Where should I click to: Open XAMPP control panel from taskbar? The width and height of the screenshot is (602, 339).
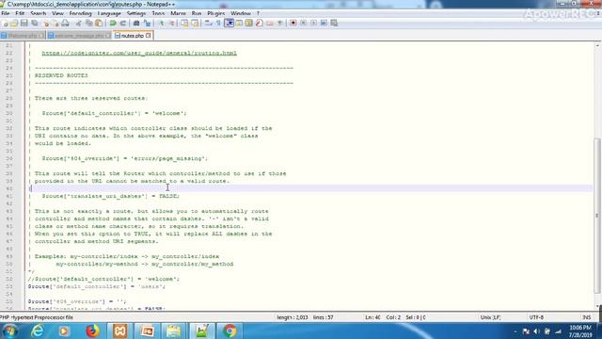[119, 331]
